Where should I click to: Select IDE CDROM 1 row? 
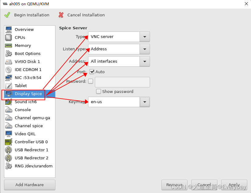30,70
